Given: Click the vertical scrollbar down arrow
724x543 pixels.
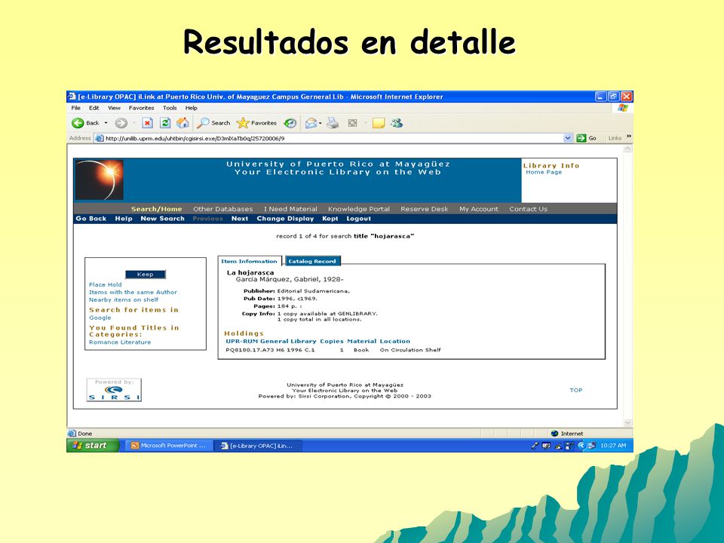Looking at the screenshot, I should [627, 422].
